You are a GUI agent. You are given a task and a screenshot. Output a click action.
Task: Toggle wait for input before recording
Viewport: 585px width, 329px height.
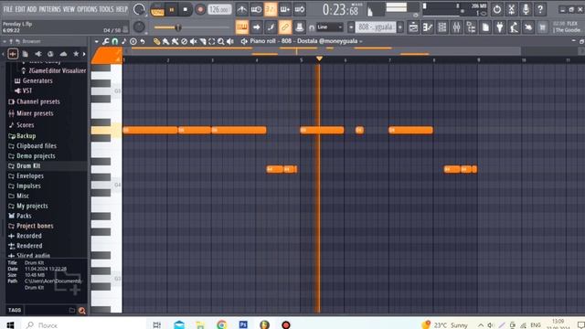(x=256, y=10)
